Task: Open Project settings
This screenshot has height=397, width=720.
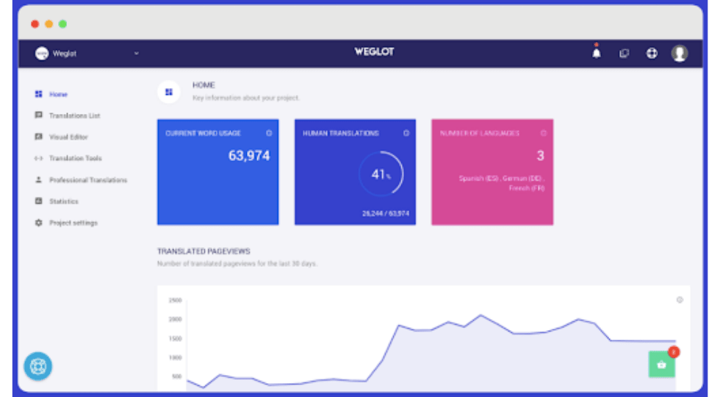Action: tap(73, 223)
